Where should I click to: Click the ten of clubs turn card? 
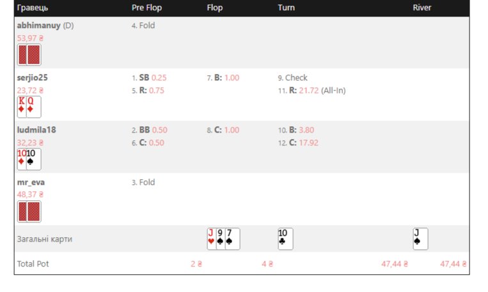tap(285, 239)
